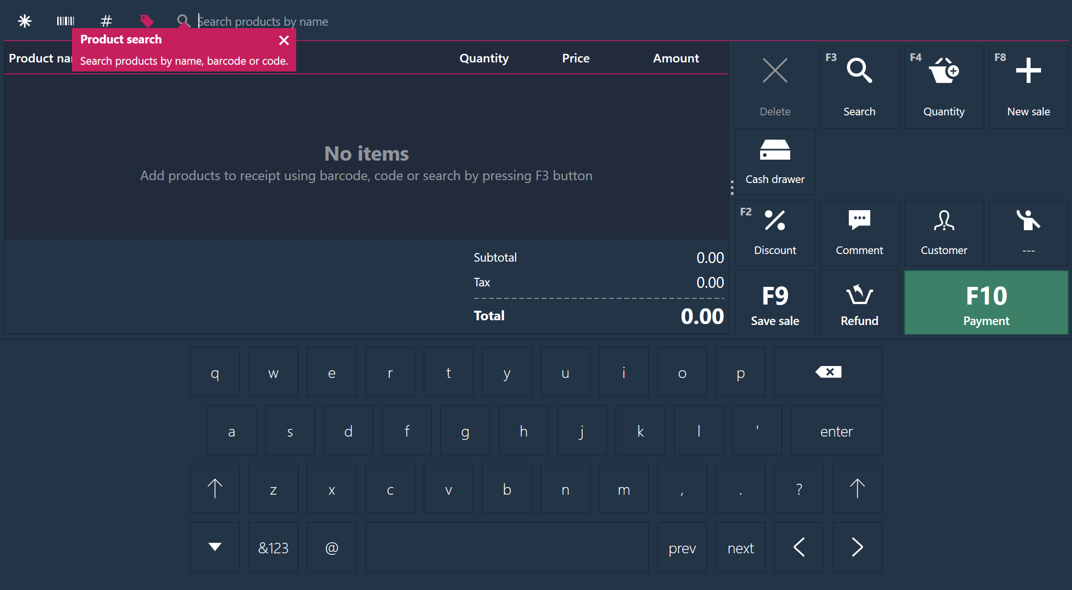Click the asterisk icon in top bar
The height and width of the screenshot is (590, 1072).
click(x=24, y=21)
